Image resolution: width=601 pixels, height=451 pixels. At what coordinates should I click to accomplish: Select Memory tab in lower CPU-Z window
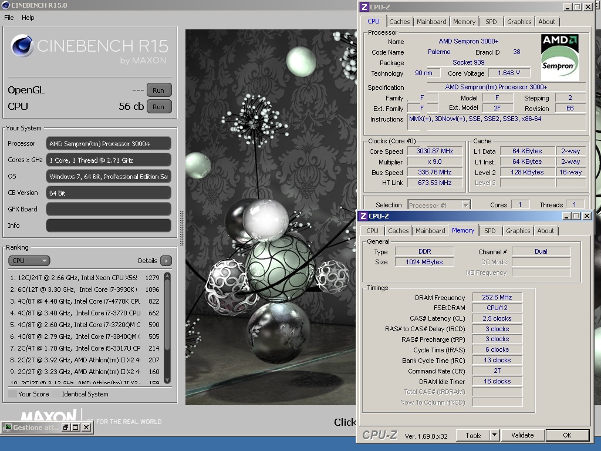(463, 230)
